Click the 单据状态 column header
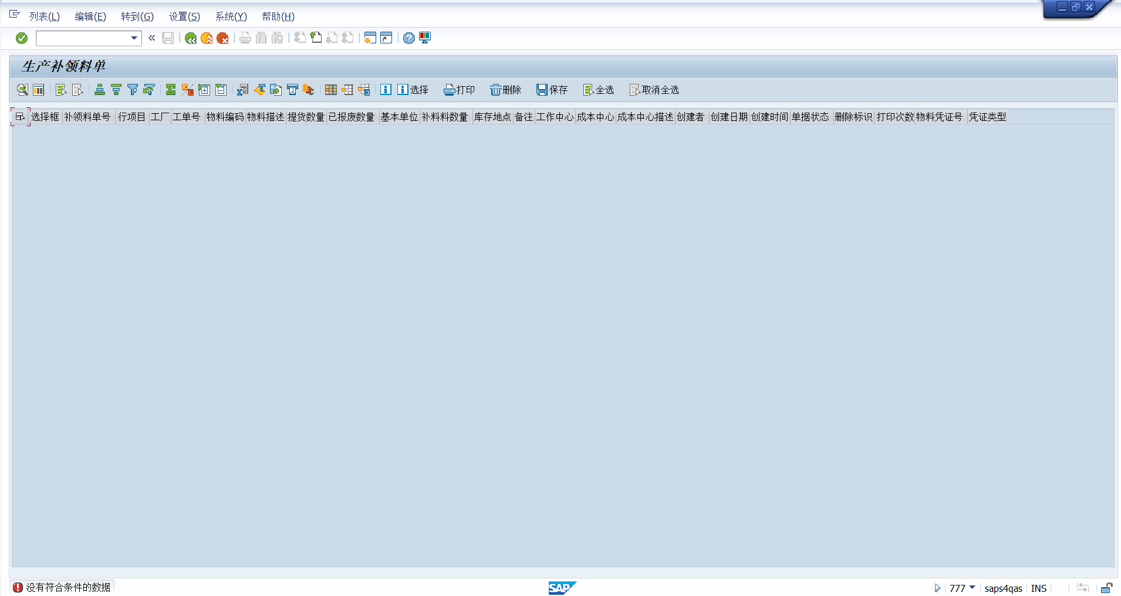 click(811, 117)
